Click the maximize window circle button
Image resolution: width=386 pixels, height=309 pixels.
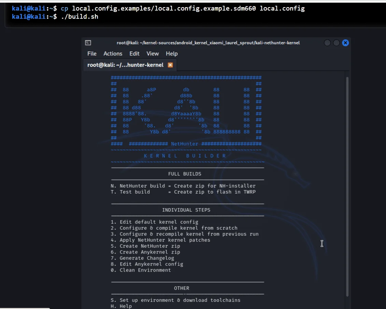[336, 43]
